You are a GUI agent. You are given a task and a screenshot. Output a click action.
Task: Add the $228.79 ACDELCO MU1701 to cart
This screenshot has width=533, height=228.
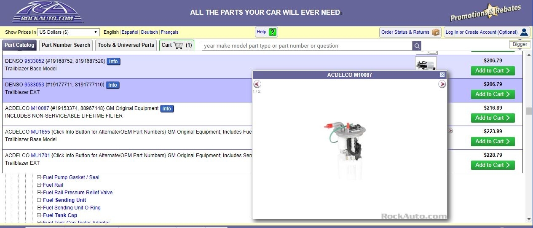[493, 165]
